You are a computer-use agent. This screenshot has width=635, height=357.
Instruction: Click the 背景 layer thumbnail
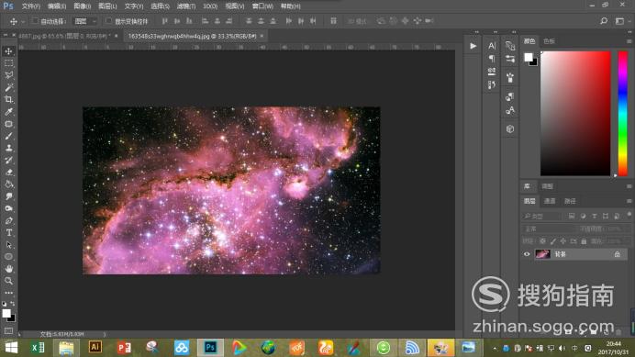point(542,254)
